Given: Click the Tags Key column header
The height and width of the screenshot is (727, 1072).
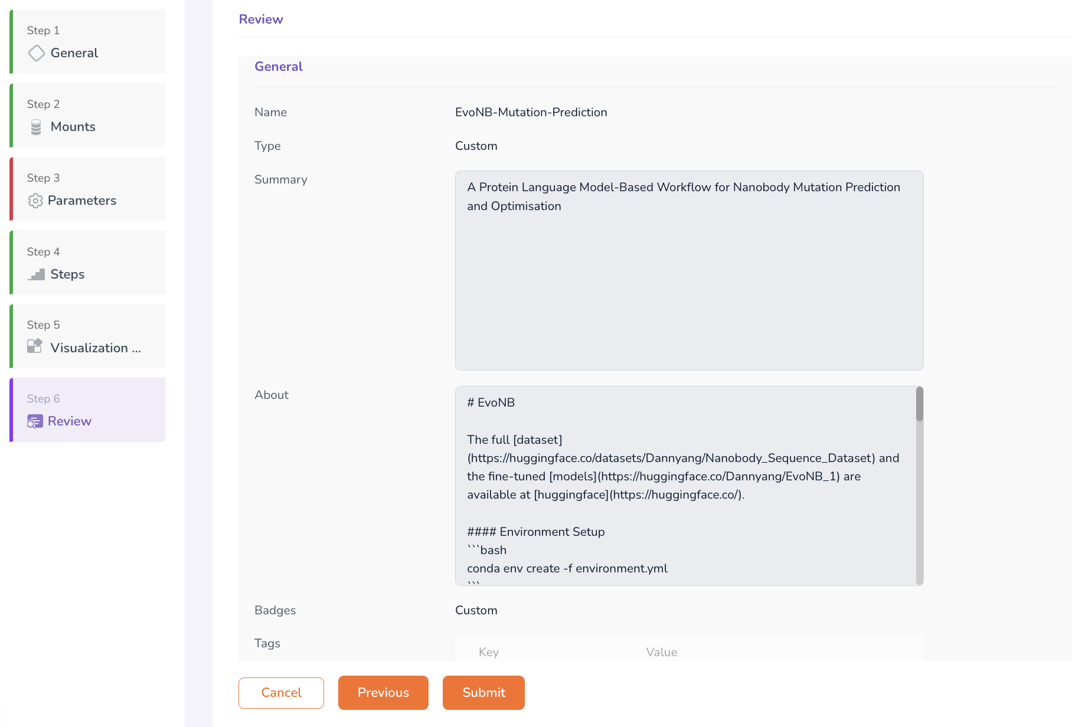Looking at the screenshot, I should pyautogui.click(x=489, y=652).
